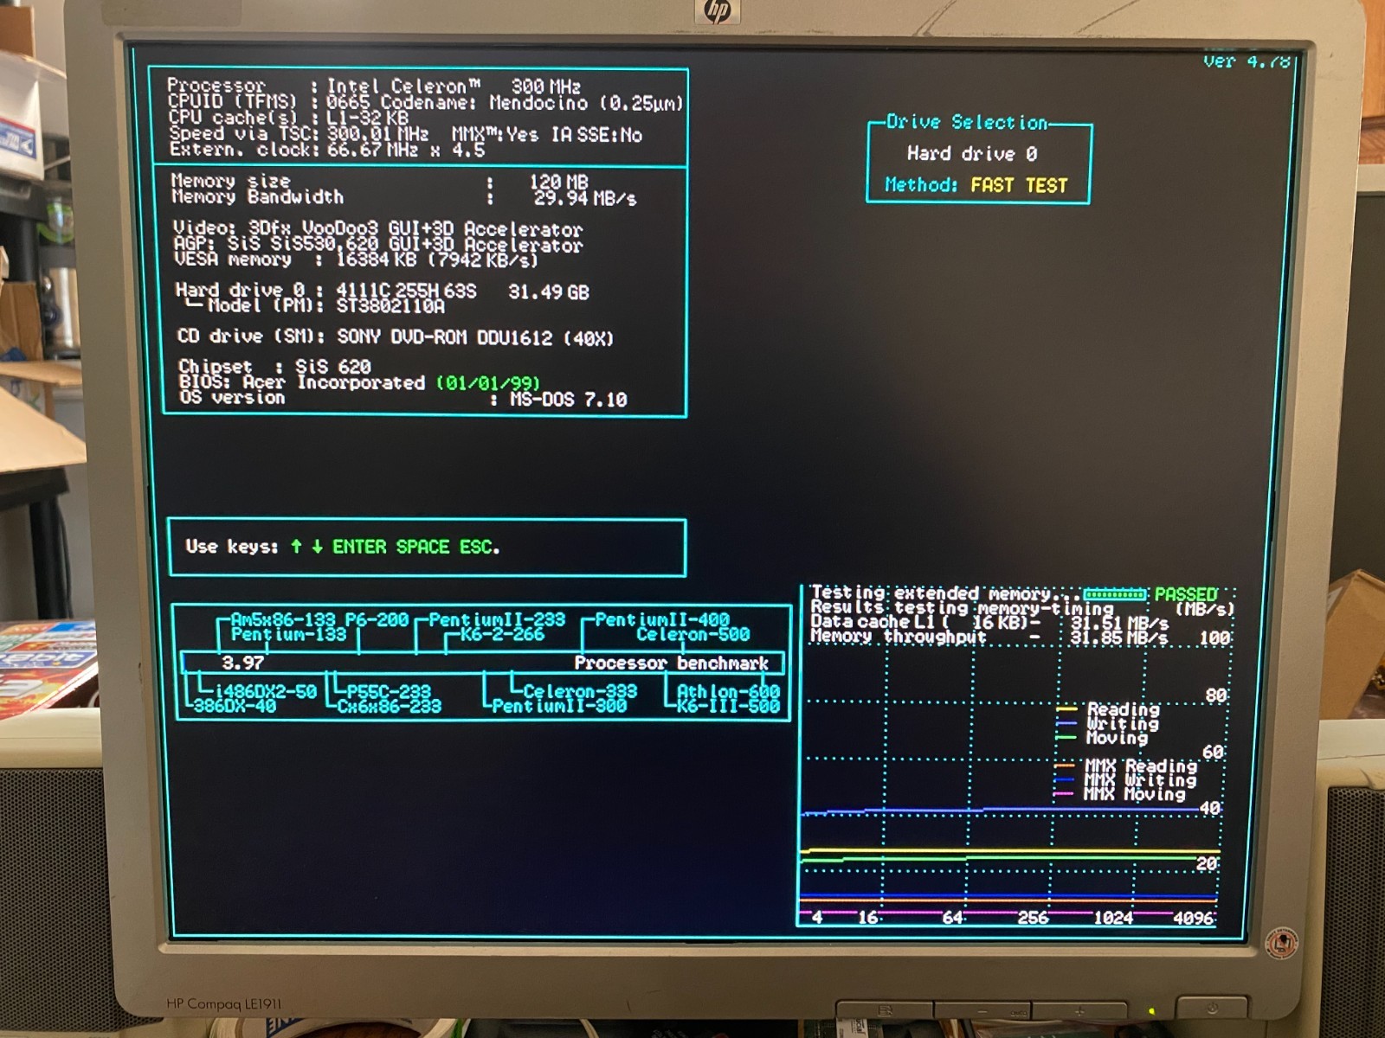Click the green PASSED status text
The height and width of the screenshot is (1038, 1385).
tap(1185, 594)
